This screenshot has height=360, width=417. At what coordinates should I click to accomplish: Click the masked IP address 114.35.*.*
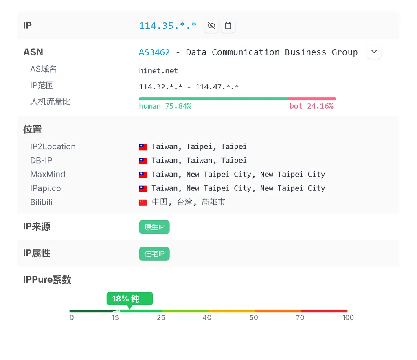click(x=167, y=26)
